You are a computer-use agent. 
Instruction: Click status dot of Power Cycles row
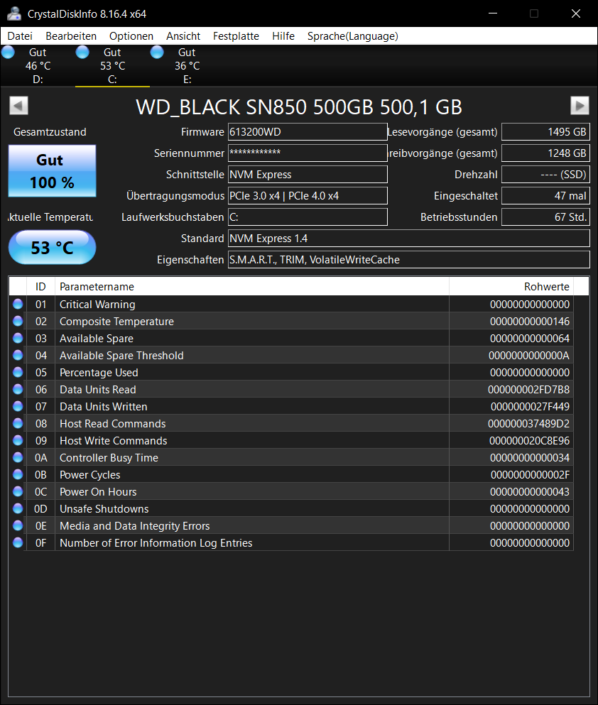pos(18,474)
